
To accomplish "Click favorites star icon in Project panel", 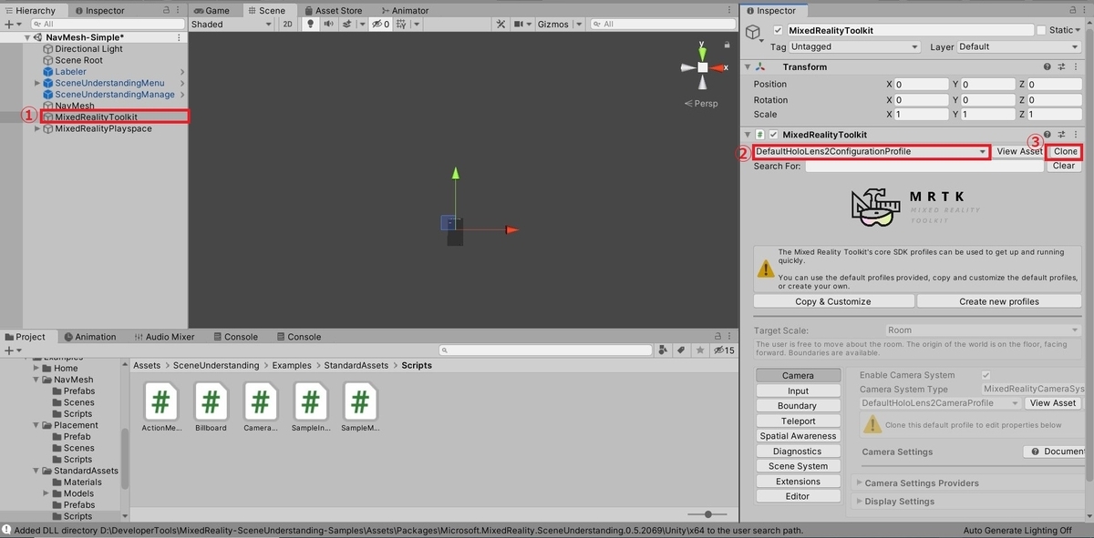I will (700, 350).
